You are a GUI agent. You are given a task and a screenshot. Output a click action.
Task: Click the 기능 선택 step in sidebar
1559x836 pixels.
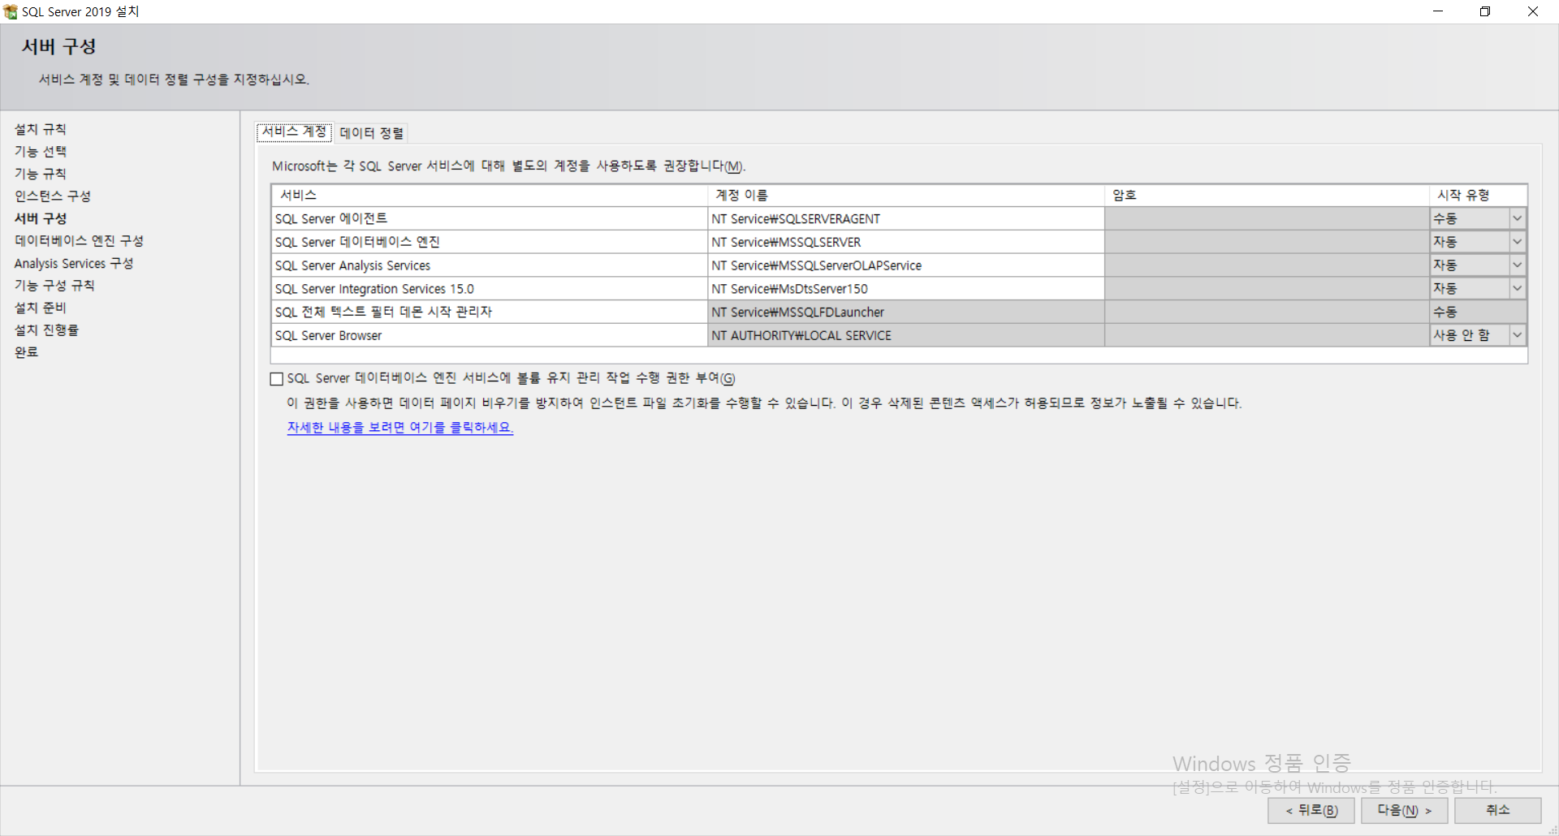pos(41,152)
